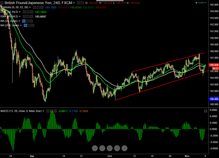Viewport: 219px width, 158px height.
Task: Click the 39:57 bar countdown label
Action: point(215,68)
